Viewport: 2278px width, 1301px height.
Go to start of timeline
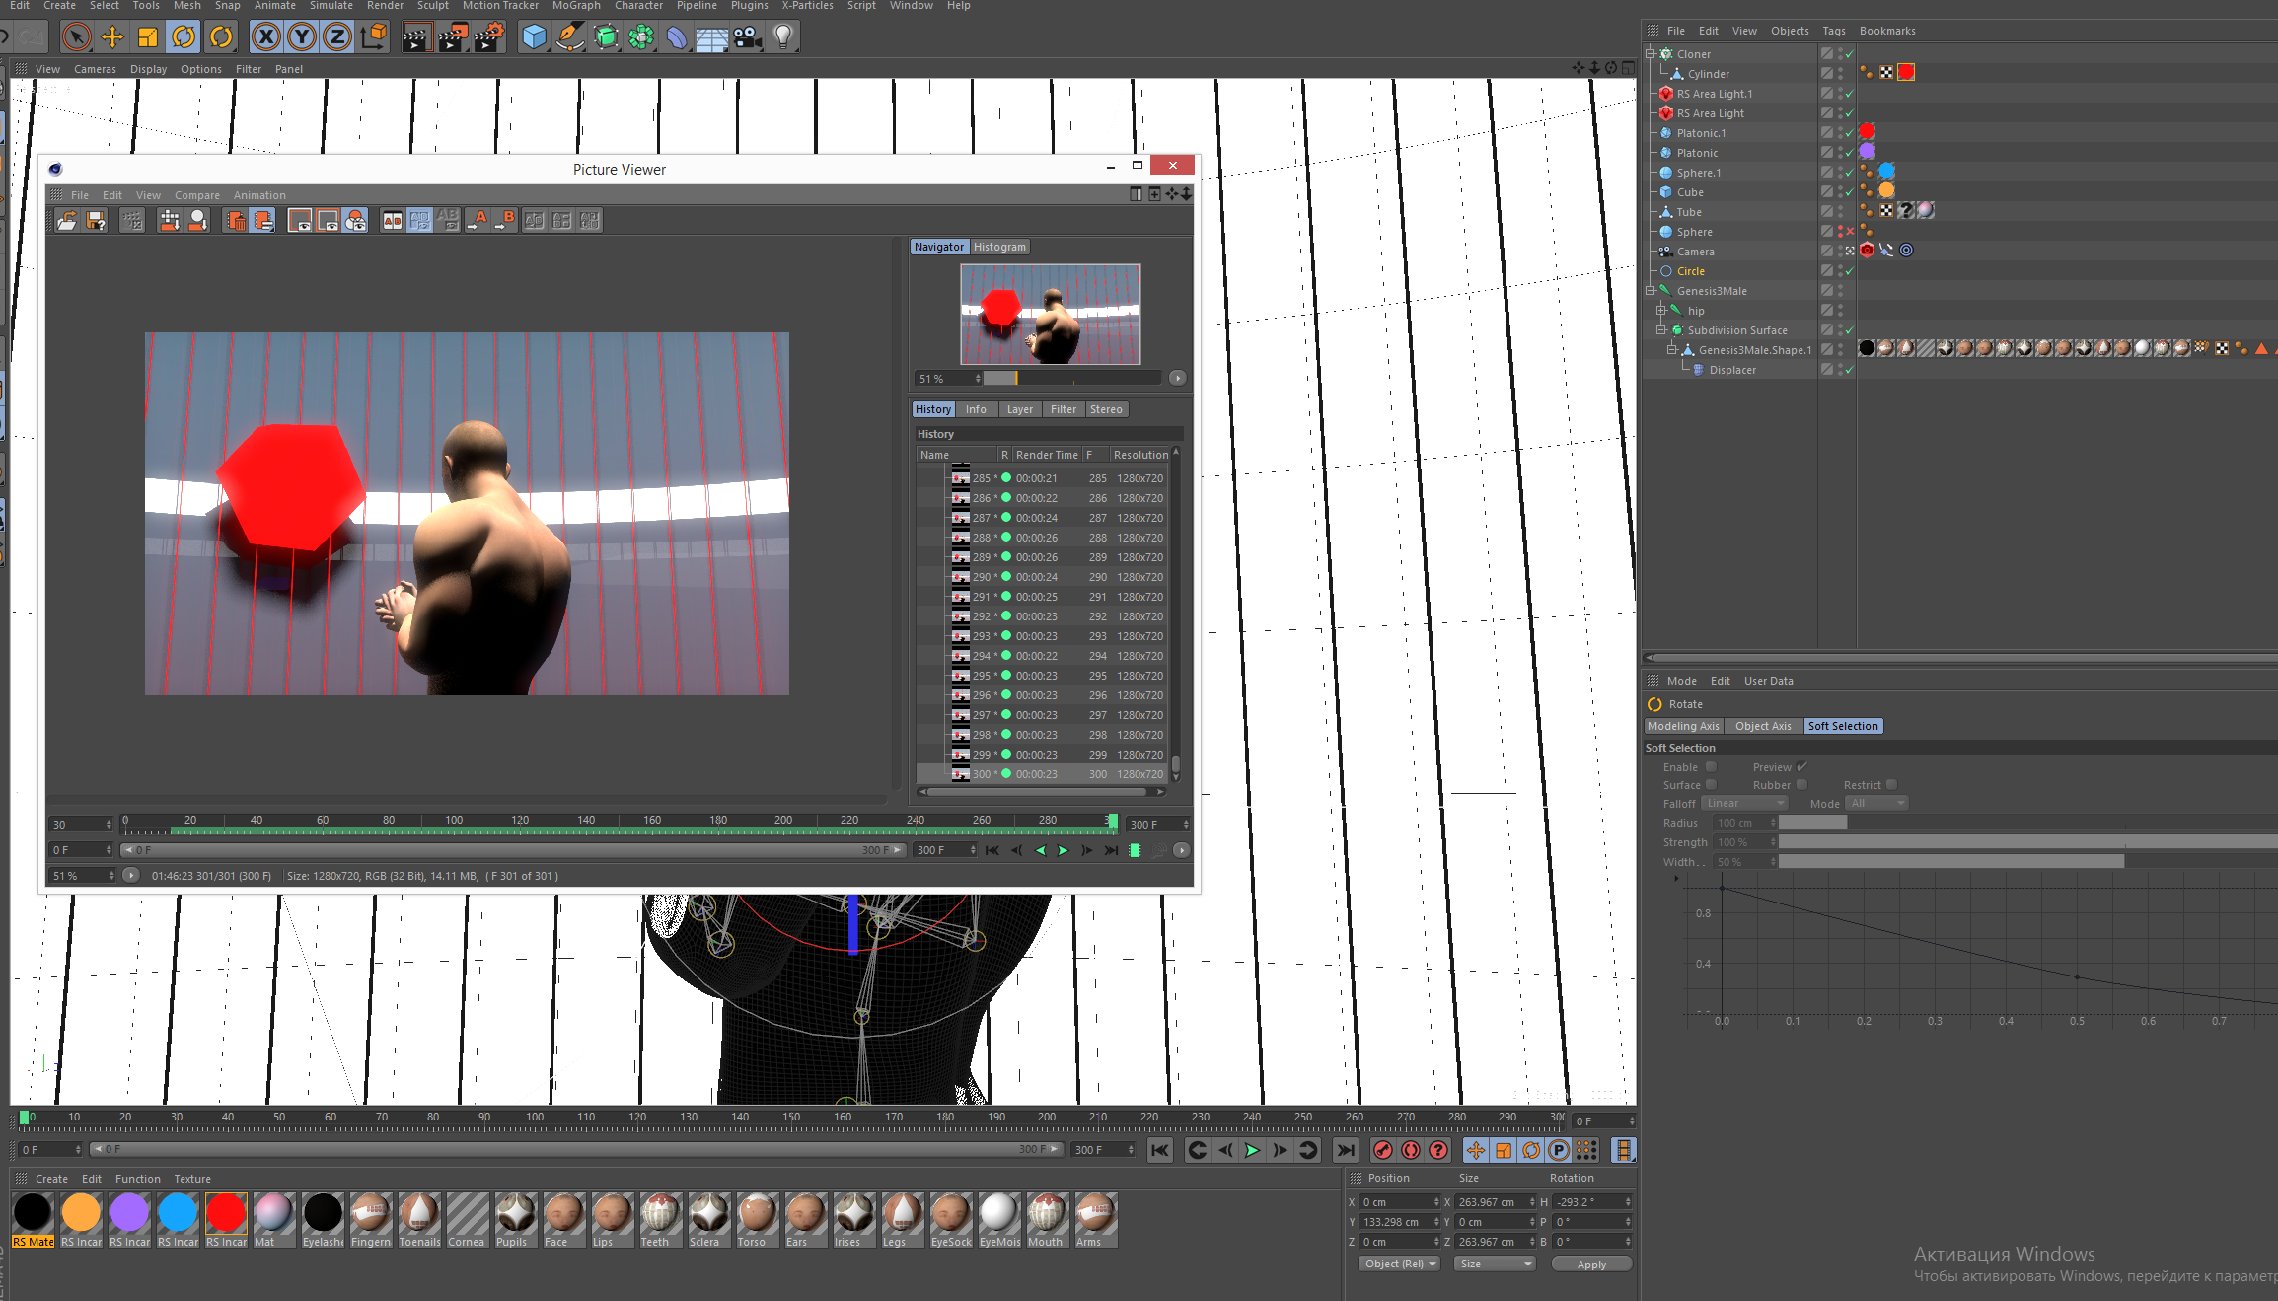click(1160, 1150)
